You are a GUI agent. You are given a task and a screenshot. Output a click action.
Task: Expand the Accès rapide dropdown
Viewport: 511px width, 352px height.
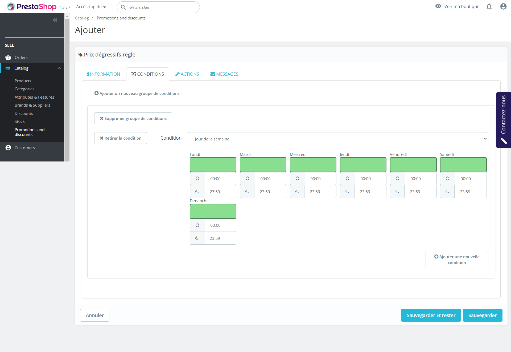(x=91, y=7)
